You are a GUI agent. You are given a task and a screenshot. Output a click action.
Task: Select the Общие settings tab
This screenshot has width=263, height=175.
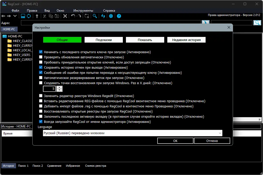click(x=62, y=40)
